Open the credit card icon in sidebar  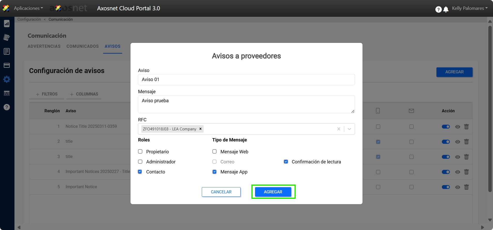tap(7, 65)
